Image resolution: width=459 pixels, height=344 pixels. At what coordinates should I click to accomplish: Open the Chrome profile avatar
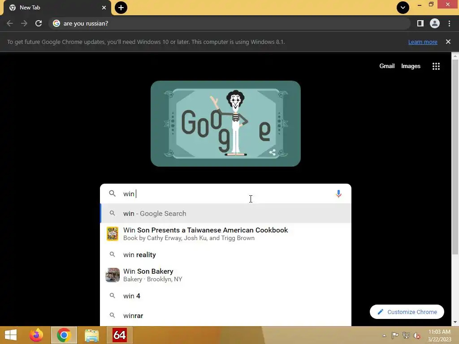coord(435,23)
